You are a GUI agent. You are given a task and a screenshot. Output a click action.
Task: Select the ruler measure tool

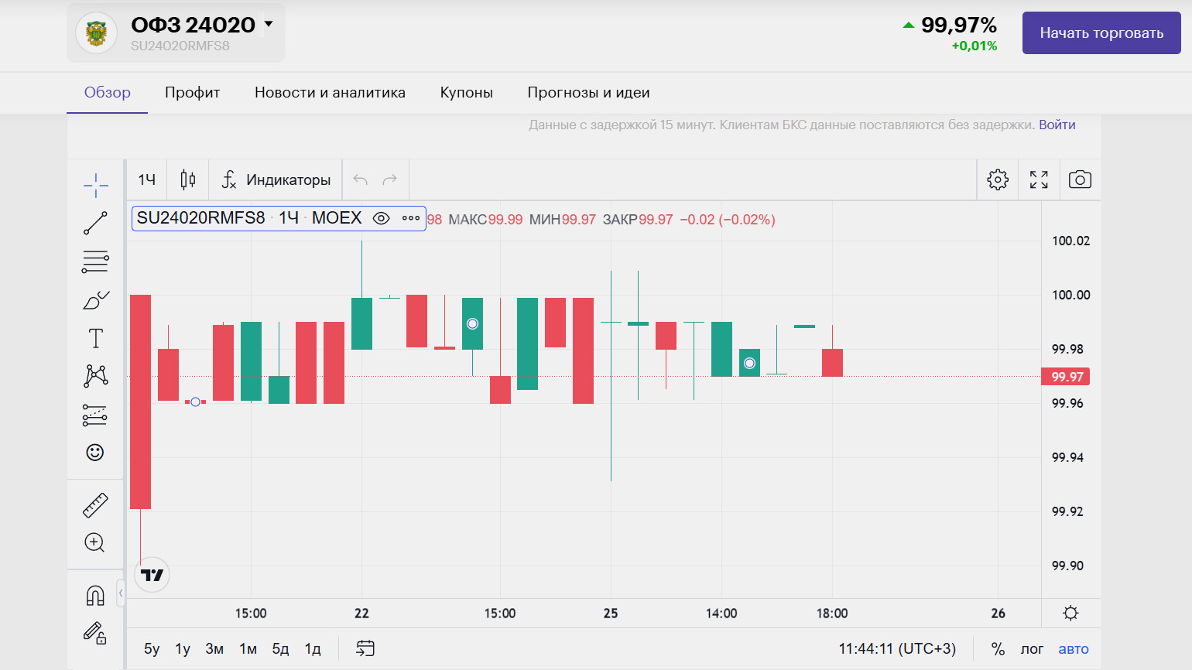(95, 505)
